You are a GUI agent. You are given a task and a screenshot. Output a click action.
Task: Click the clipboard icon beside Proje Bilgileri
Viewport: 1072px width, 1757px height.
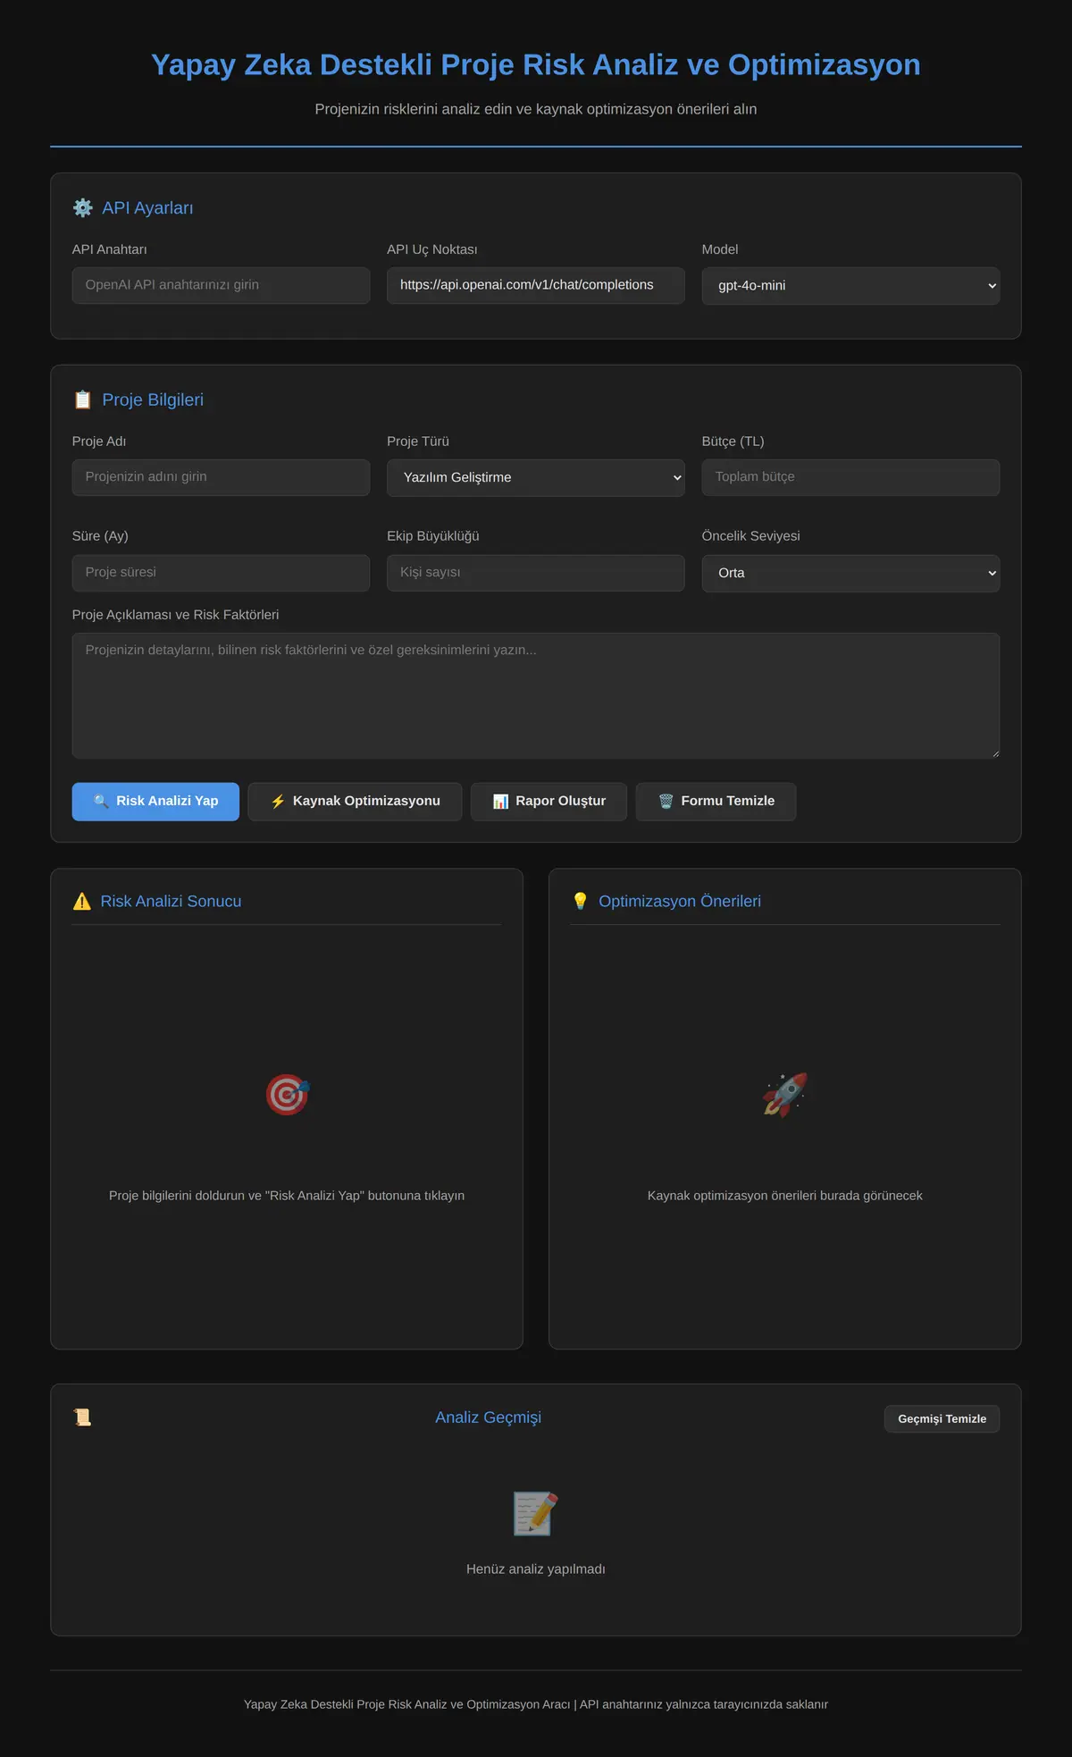[x=83, y=400]
